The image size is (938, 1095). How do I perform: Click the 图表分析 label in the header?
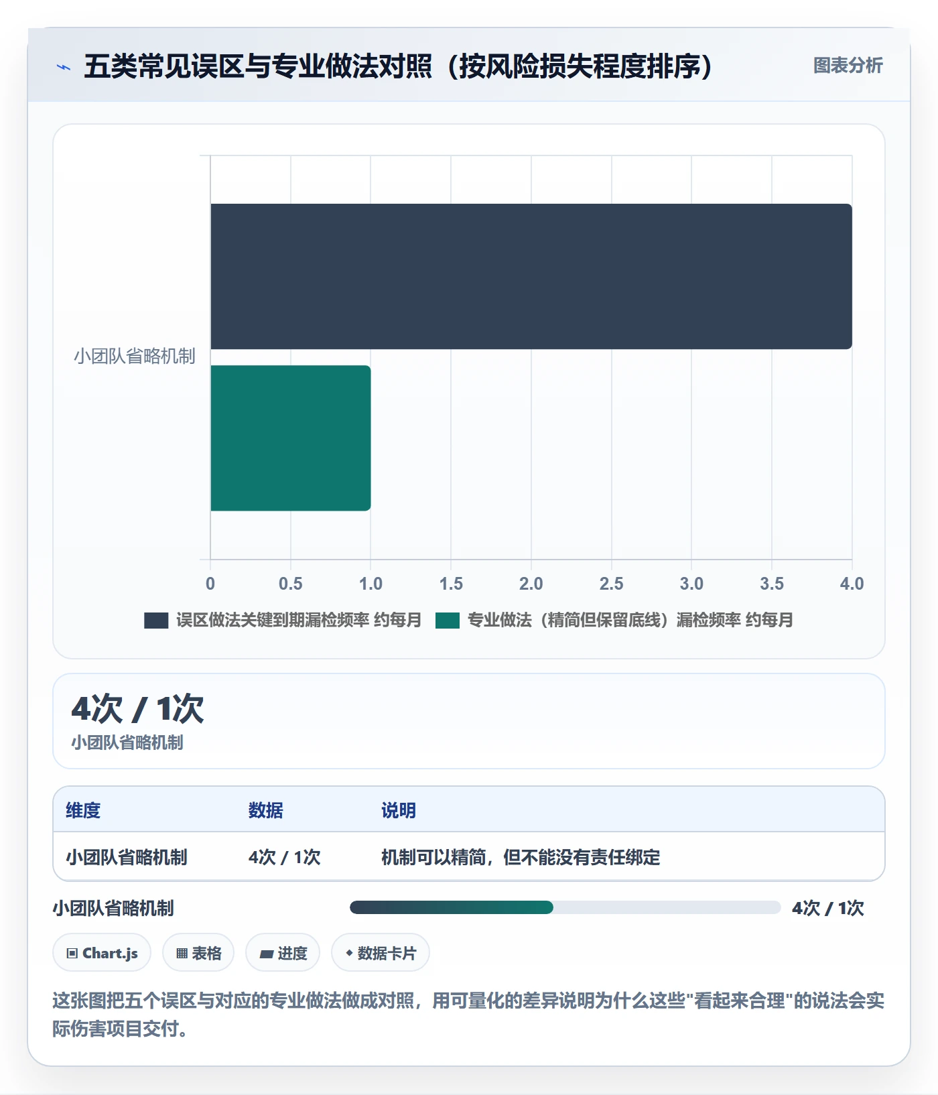tap(848, 66)
